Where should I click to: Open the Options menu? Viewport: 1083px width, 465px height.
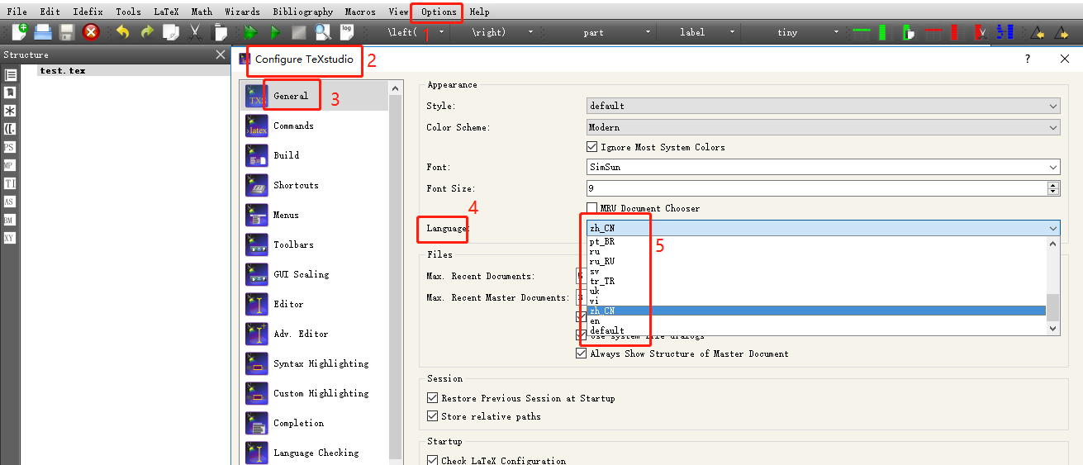tap(438, 12)
